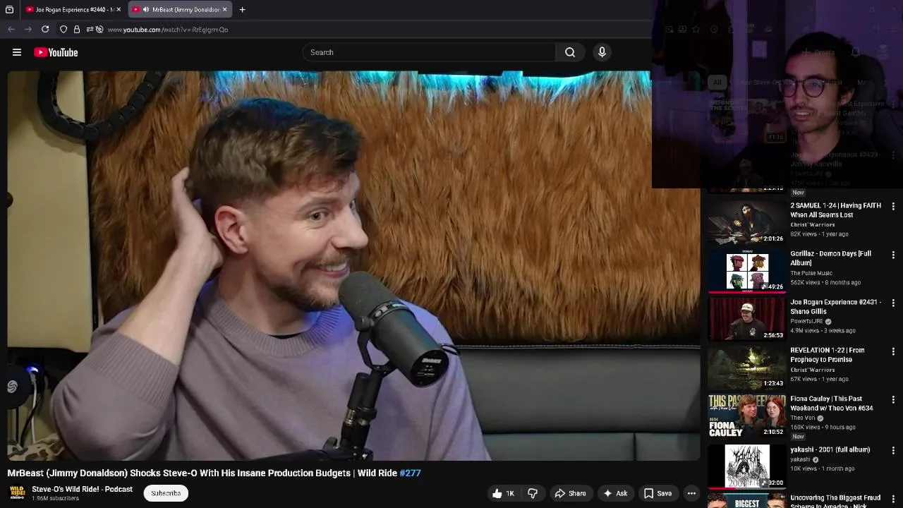Share this video
Viewport: 903px width, 508px height.
tap(570, 493)
